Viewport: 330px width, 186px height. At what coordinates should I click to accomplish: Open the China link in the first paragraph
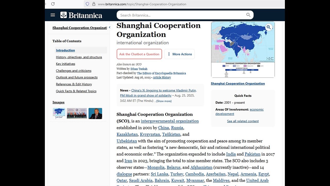(164, 128)
